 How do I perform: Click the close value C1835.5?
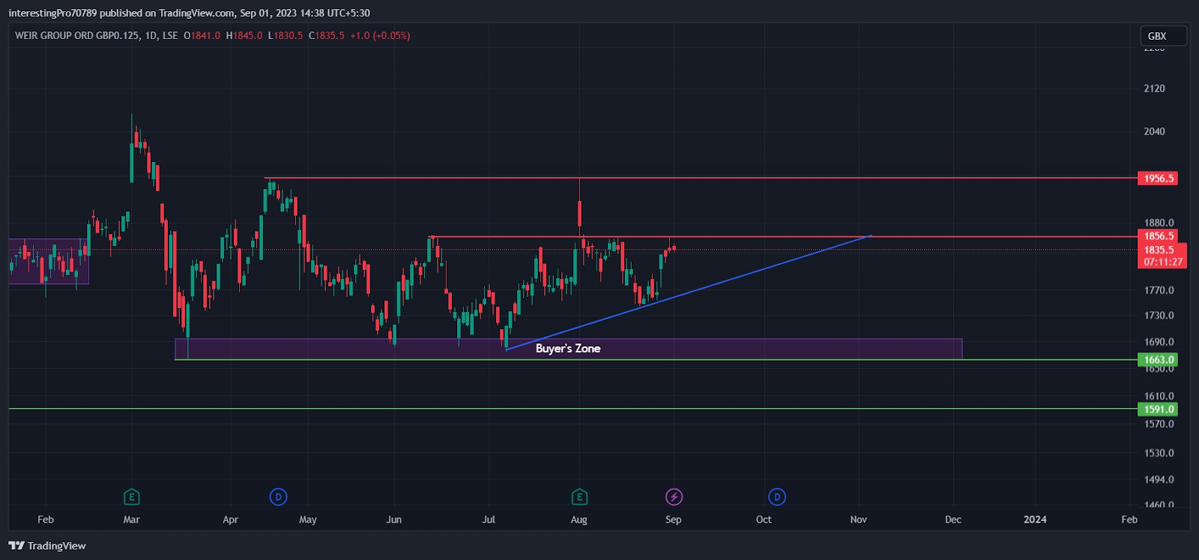point(327,35)
